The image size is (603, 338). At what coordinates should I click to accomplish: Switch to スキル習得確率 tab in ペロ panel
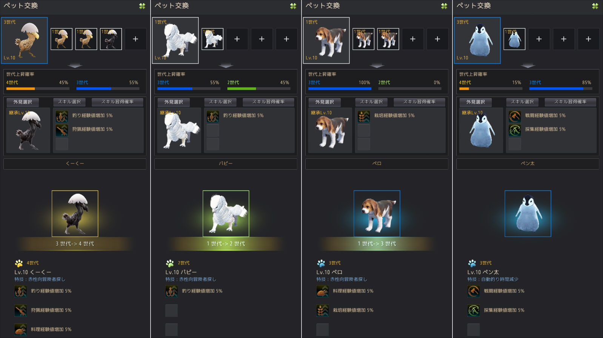click(419, 102)
